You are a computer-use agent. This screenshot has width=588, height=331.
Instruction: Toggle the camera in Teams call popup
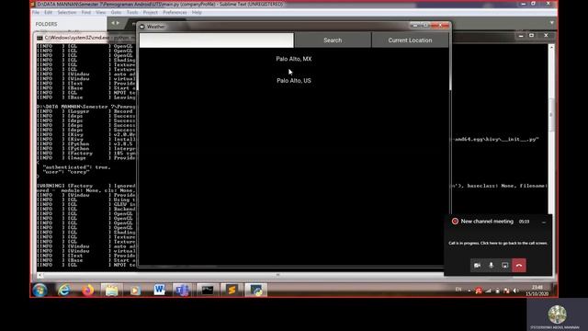click(477, 266)
